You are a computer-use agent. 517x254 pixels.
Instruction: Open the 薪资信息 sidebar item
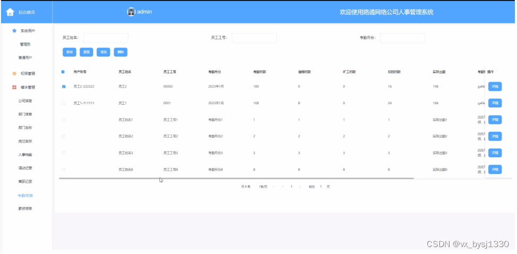(x=26, y=209)
